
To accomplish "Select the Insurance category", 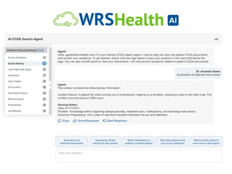I will (27, 75).
